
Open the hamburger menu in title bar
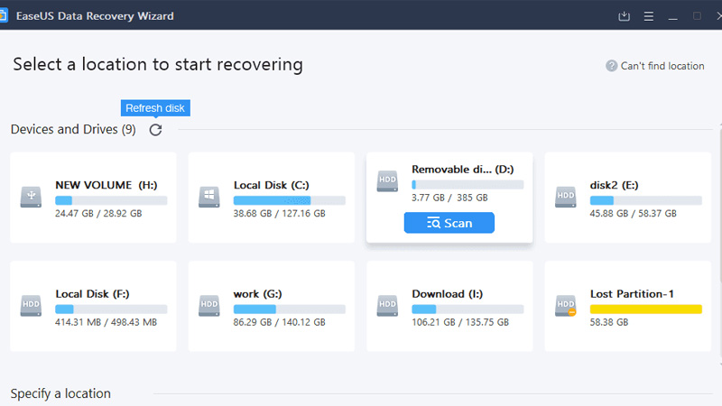coord(648,16)
